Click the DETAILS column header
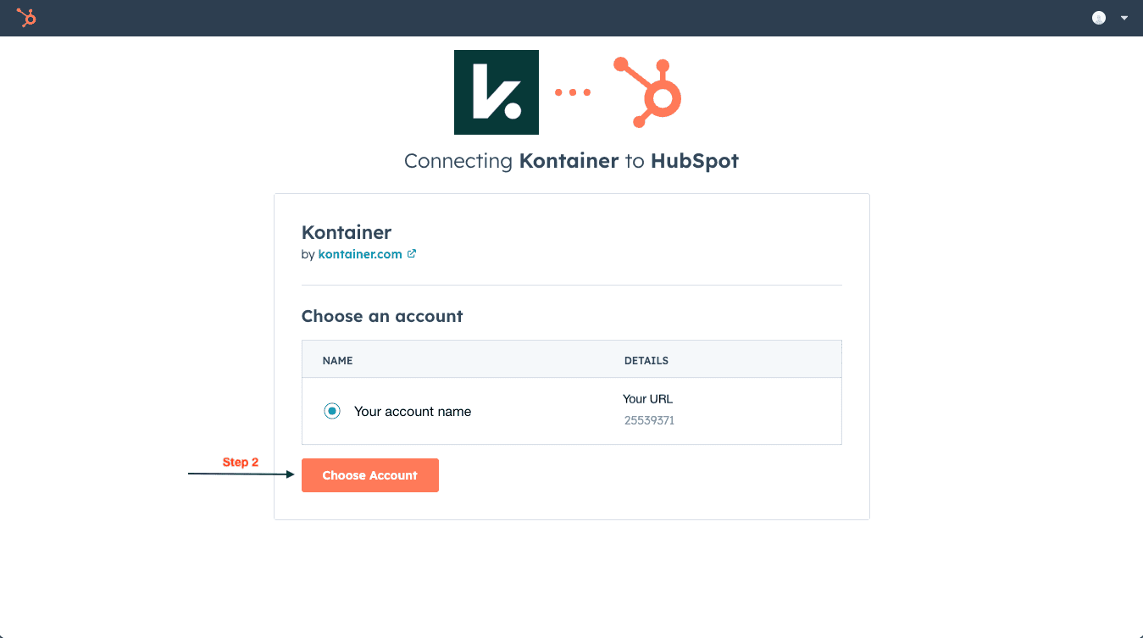Image resolution: width=1143 pixels, height=638 pixels. click(646, 361)
